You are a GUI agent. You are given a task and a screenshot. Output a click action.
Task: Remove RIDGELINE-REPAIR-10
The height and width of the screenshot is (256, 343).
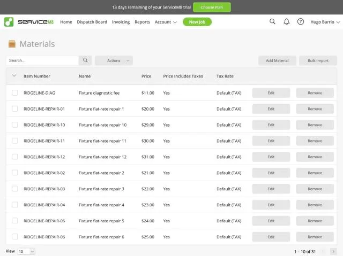[315, 125]
